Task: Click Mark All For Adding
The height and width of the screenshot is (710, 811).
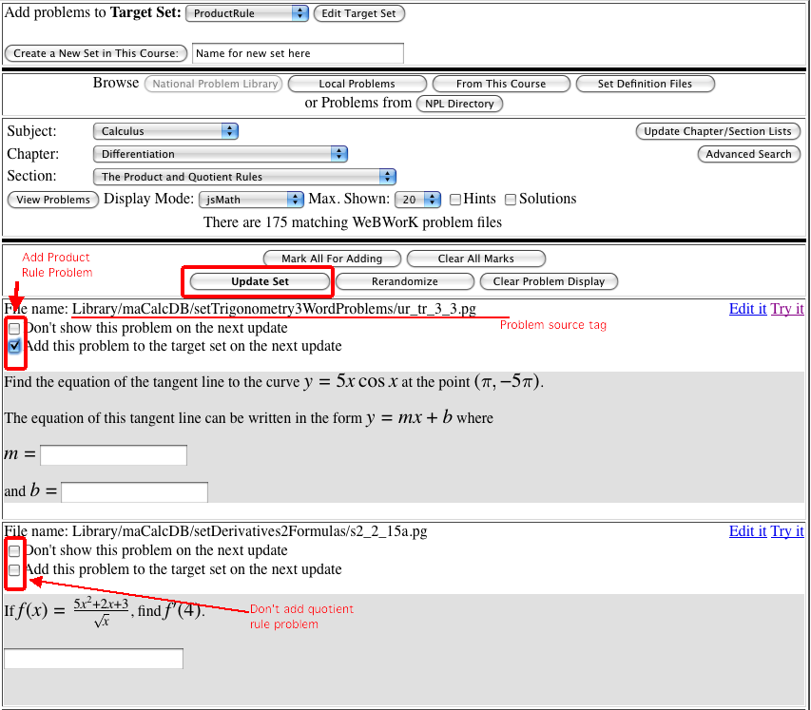Action: pos(332,259)
